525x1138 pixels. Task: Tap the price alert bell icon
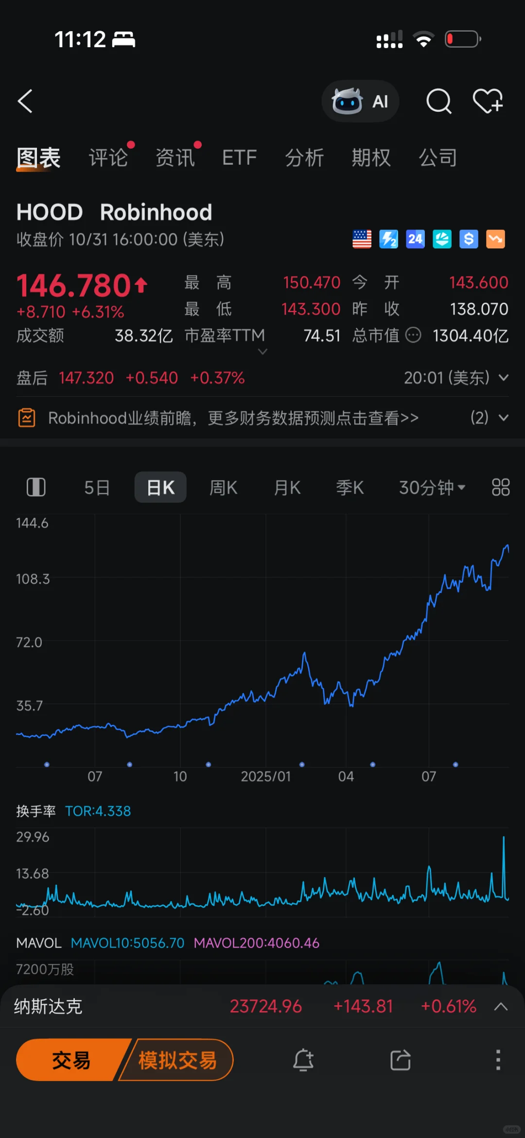click(x=303, y=1060)
